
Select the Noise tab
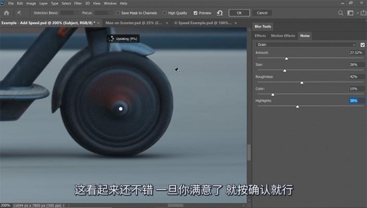coord(305,36)
